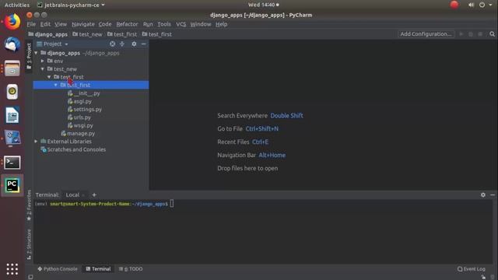Viewport: 498px width, 280px height.
Task: Click the collapse all icon in Project panel
Action: (x=122, y=44)
